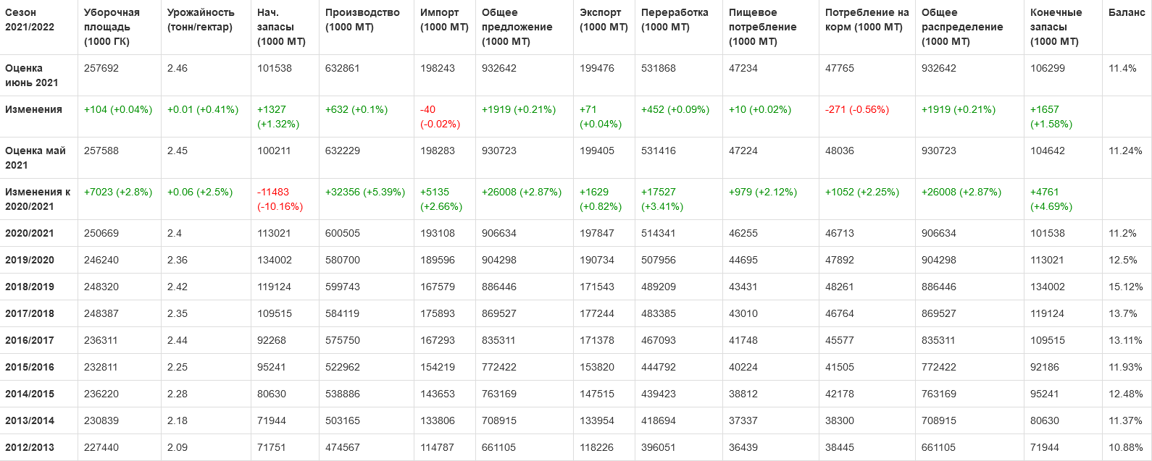Click the "Оценка май 2021" row label
Image resolution: width=1152 pixels, height=461 pixels.
[x=36, y=158]
